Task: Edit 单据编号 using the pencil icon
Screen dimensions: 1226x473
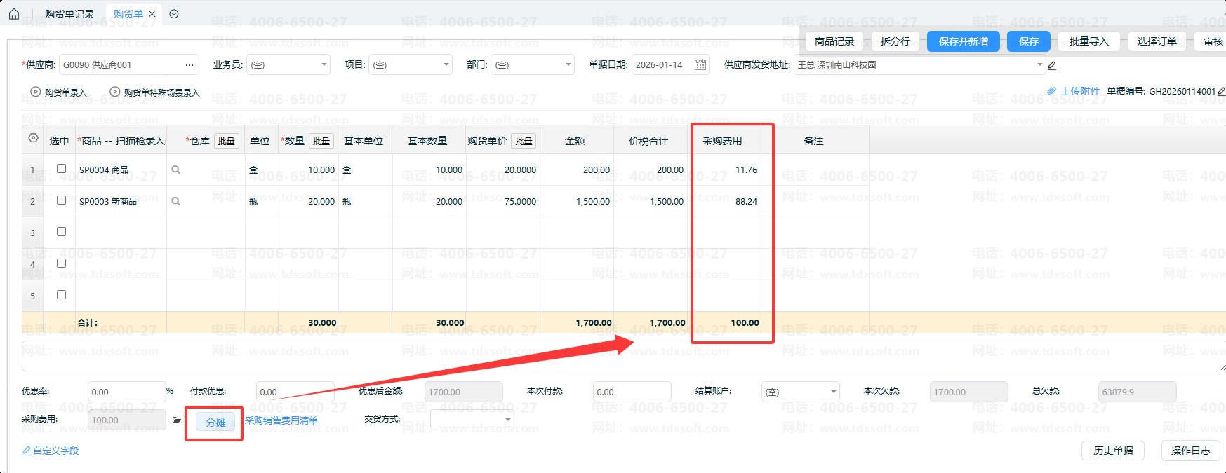Action: (x=1221, y=92)
